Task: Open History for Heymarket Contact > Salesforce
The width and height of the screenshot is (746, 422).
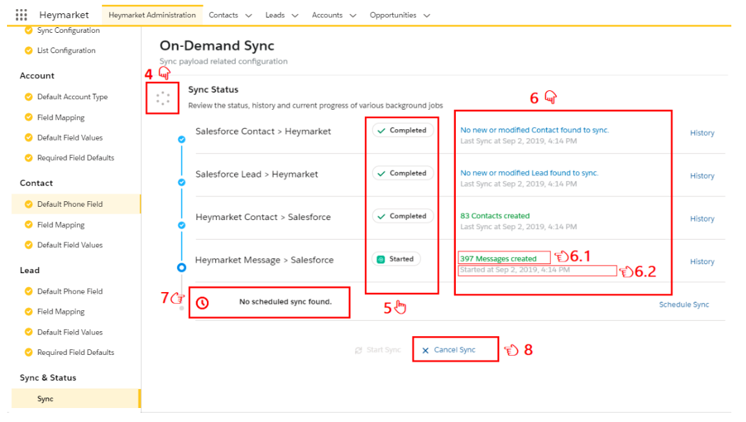Action: coord(702,219)
